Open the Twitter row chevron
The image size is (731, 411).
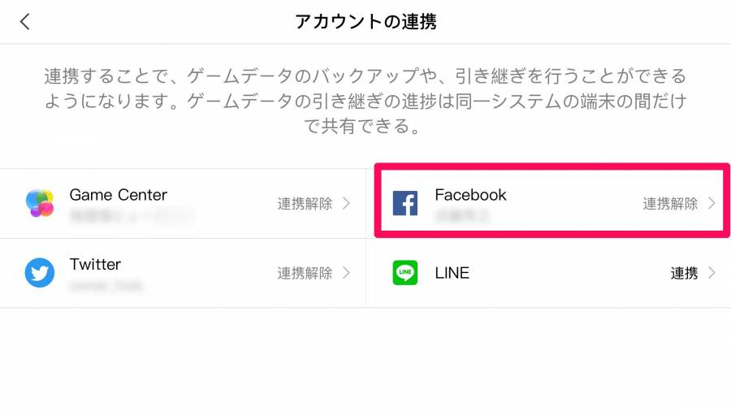point(346,273)
